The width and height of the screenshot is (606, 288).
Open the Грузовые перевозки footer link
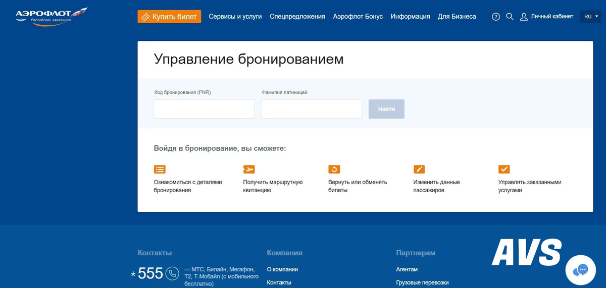[423, 282]
